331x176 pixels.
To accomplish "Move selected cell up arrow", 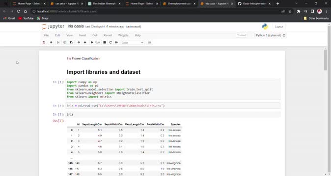I will click(79, 43).
